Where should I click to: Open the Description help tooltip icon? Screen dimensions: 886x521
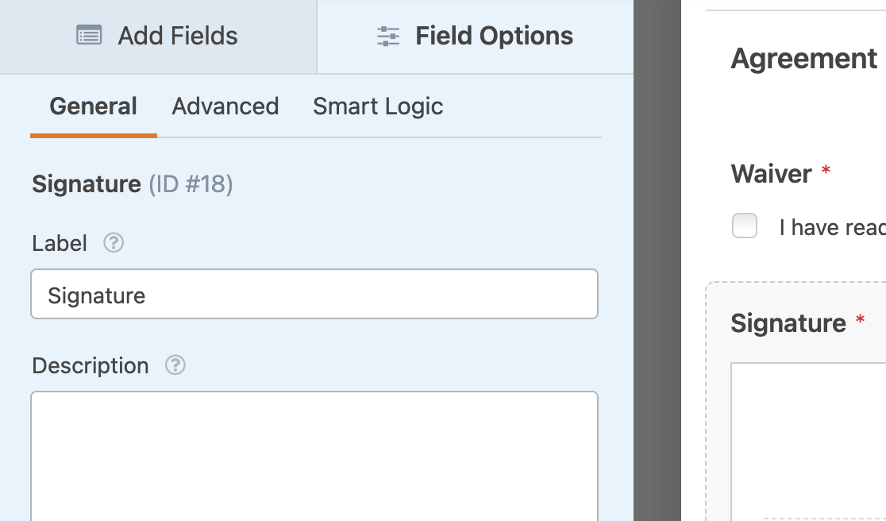175,365
